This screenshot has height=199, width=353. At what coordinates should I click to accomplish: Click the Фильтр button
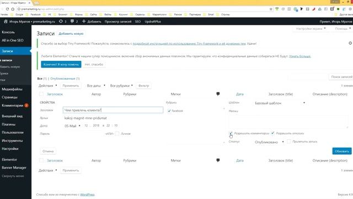pyautogui.click(x=143, y=86)
